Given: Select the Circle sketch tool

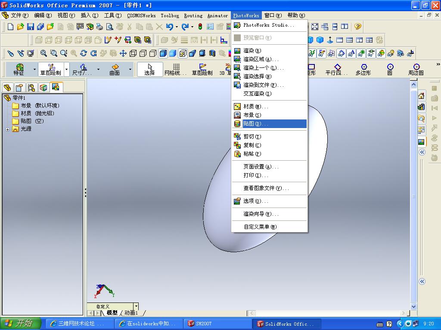Looking at the screenshot, I should [390, 69].
